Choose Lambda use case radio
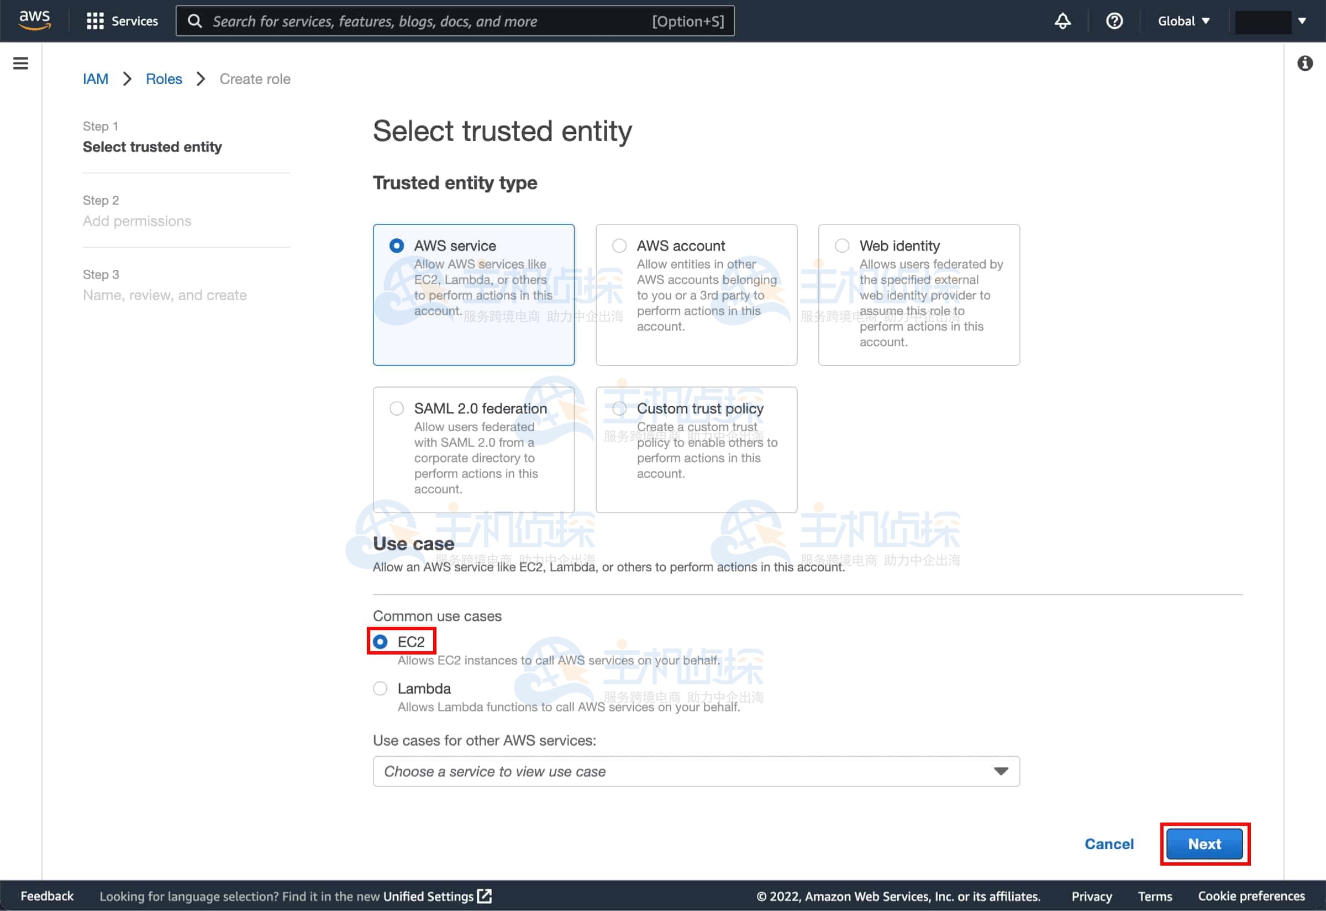This screenshot has width=1326, height=911. tap(380, 688)
